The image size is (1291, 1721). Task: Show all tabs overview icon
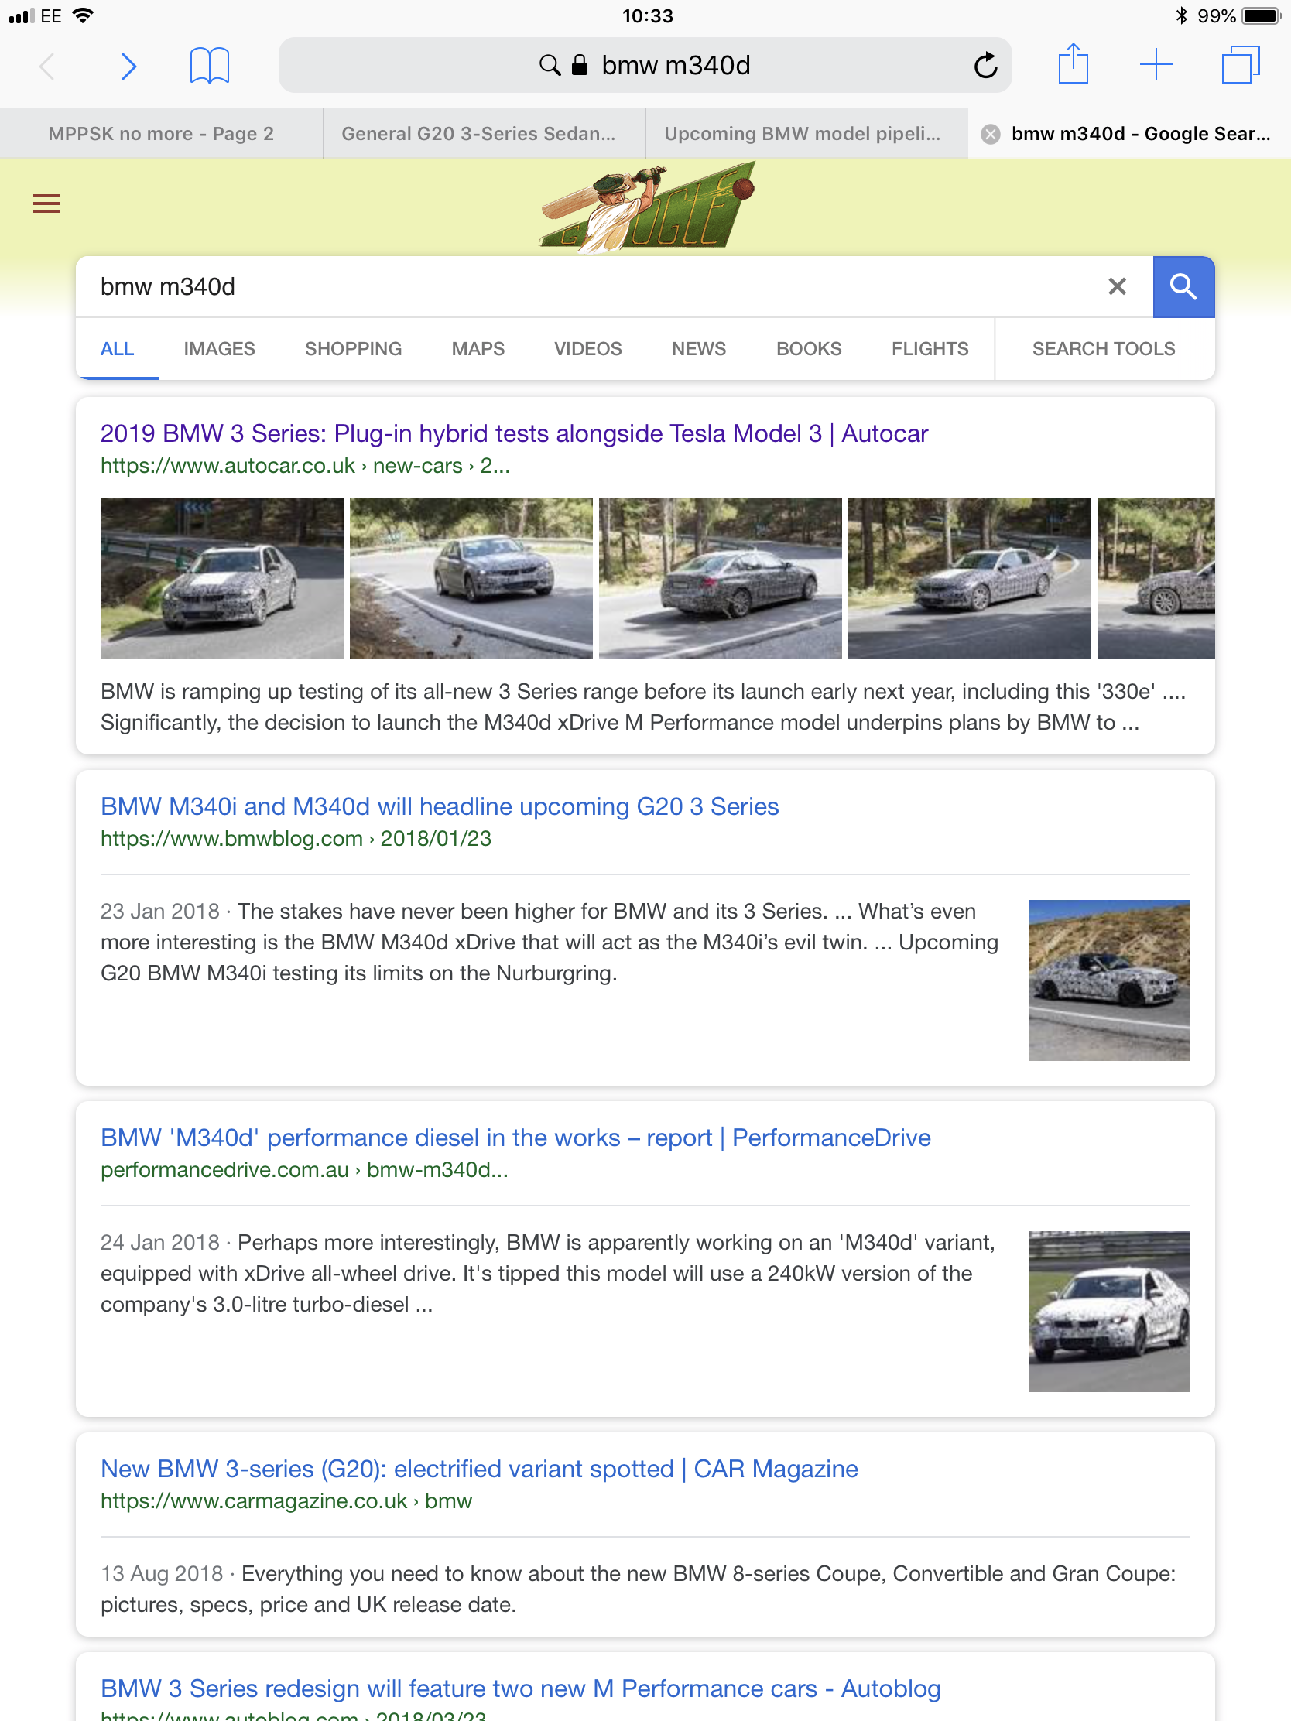click(x=1241, y=64)
